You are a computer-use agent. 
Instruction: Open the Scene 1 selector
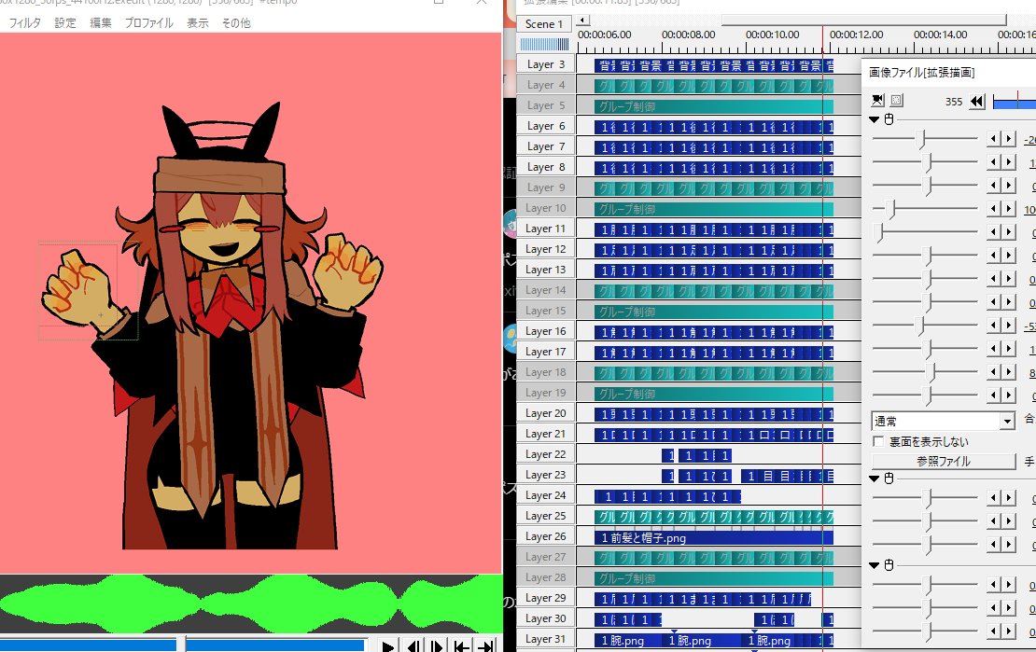(x=544, y=23)
